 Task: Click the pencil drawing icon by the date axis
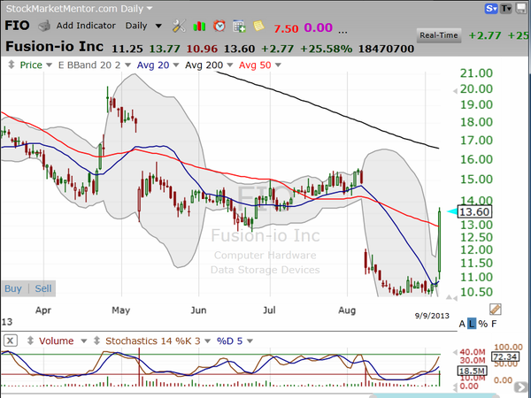(x=496, y=309)
